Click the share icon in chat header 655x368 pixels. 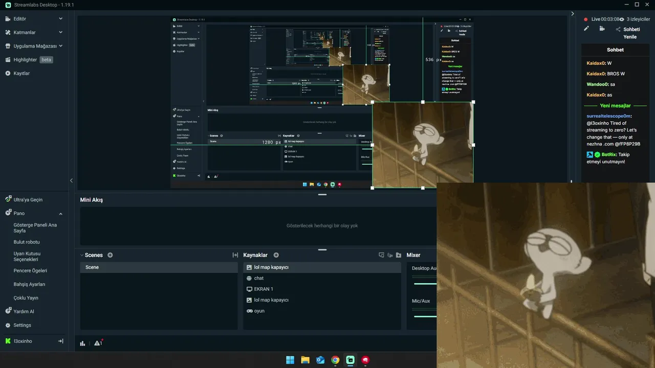click(x=618, y=30)
